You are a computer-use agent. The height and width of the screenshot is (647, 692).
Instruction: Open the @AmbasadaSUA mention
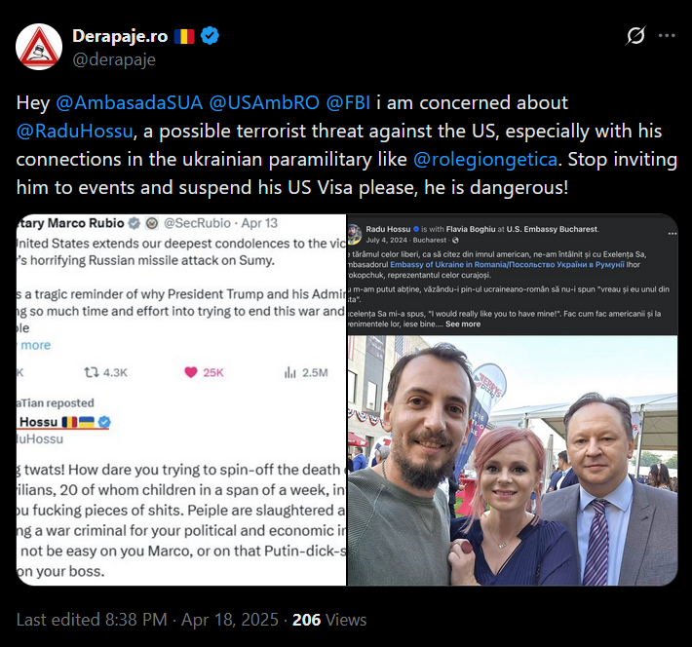pyautogui.click(x=130, y=103)
